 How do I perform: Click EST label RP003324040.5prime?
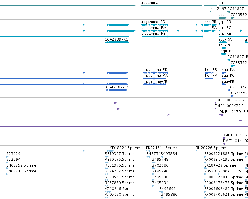point(224,177)
